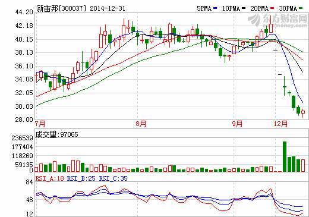Click the RSI_A:18 indicator label
Viewport: 309px width, 217px height.
tap(50, 178)
